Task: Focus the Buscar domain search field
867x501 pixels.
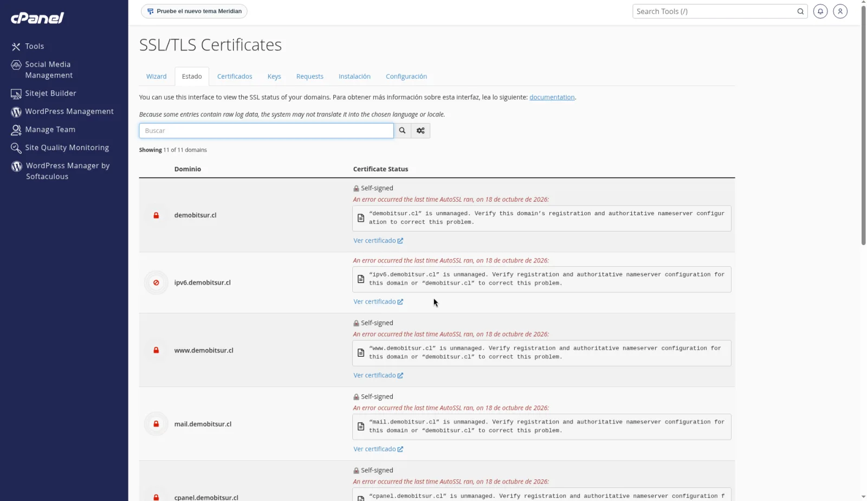Action: click(266, 131)
